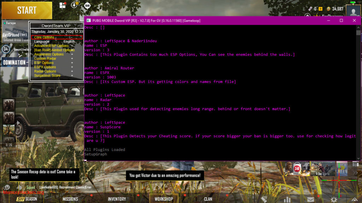The image size is (362, 203).
Task: Click the console vertical scrollbar thumb
Action: click(358, 32)
